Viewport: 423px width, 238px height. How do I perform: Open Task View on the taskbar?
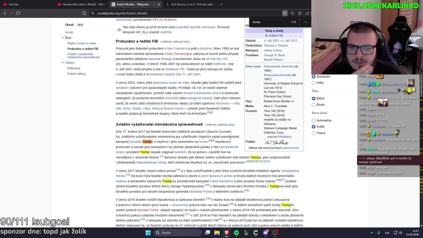click(x=207, y=233)
